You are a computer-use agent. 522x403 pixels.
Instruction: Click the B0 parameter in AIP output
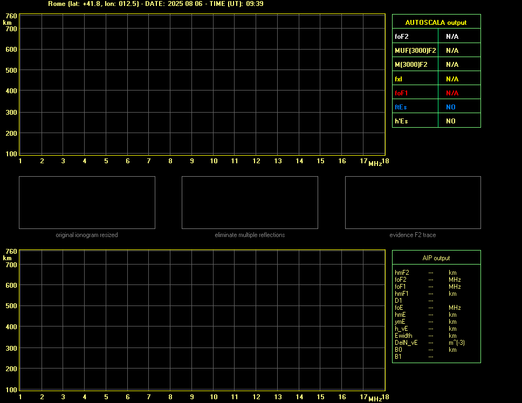tap(398, 350)
